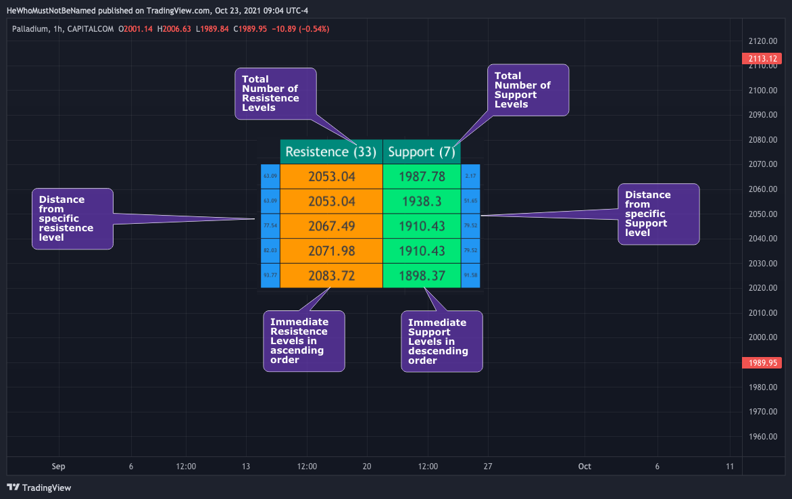Click 2090.00 on the price axis
Image resolution: width=792 pixels, height=499 pixels.
pyautogui.click(x=763, y=115)
